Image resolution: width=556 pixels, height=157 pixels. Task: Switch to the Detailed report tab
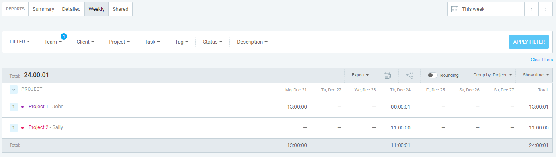(x=71, y=9)
